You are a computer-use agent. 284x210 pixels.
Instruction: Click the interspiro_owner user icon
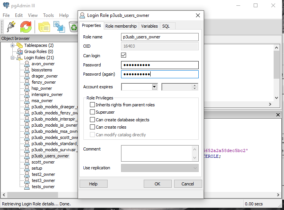pos(27,94)
